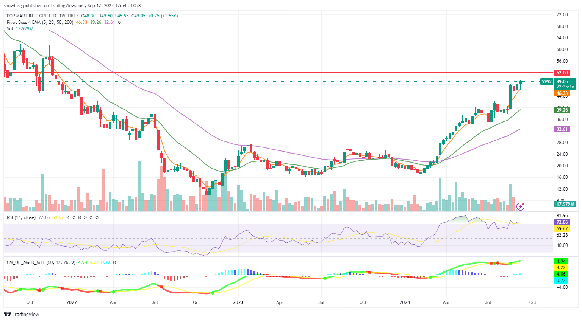Click the green 39.26 label on price axis
The width and height of the screenshot is (582, 321).
coord(562,110)
